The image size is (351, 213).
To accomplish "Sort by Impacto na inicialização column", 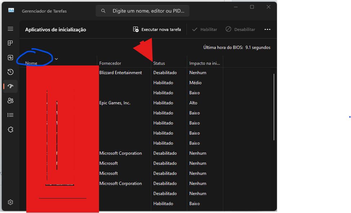I will click(204, 63).
